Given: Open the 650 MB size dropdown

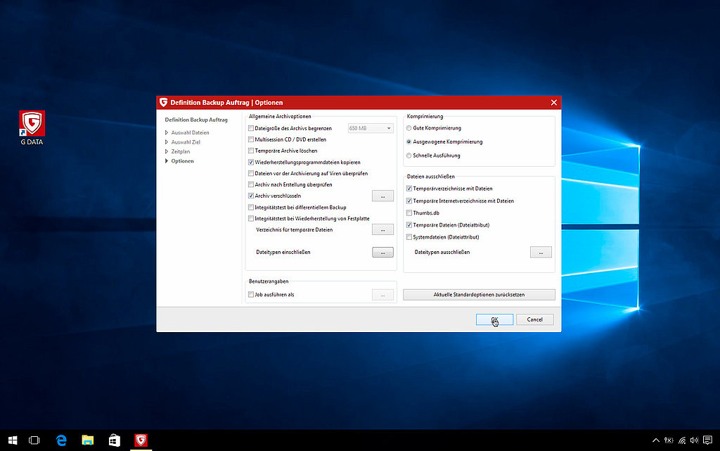Looking at the screenshot, I should pyautogui.click(x=389, y=128).
